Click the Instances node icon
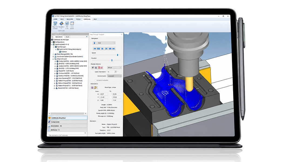Viewport: 282px width, 162px height. click(60, 52)
